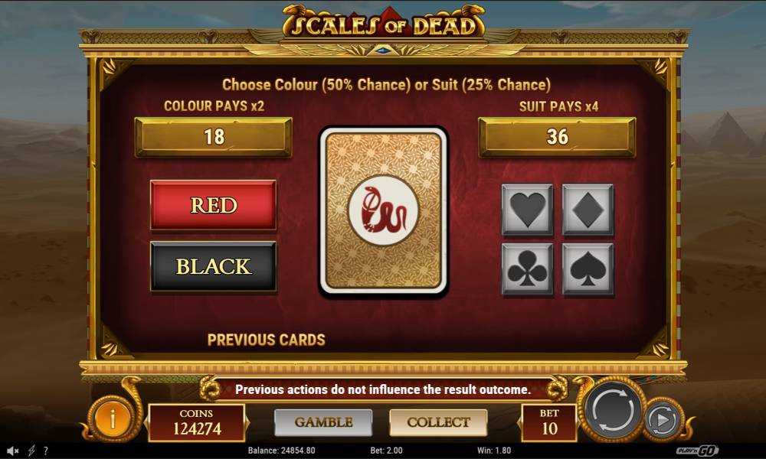Toggle fast play lightning bolt

coord(31,451)
